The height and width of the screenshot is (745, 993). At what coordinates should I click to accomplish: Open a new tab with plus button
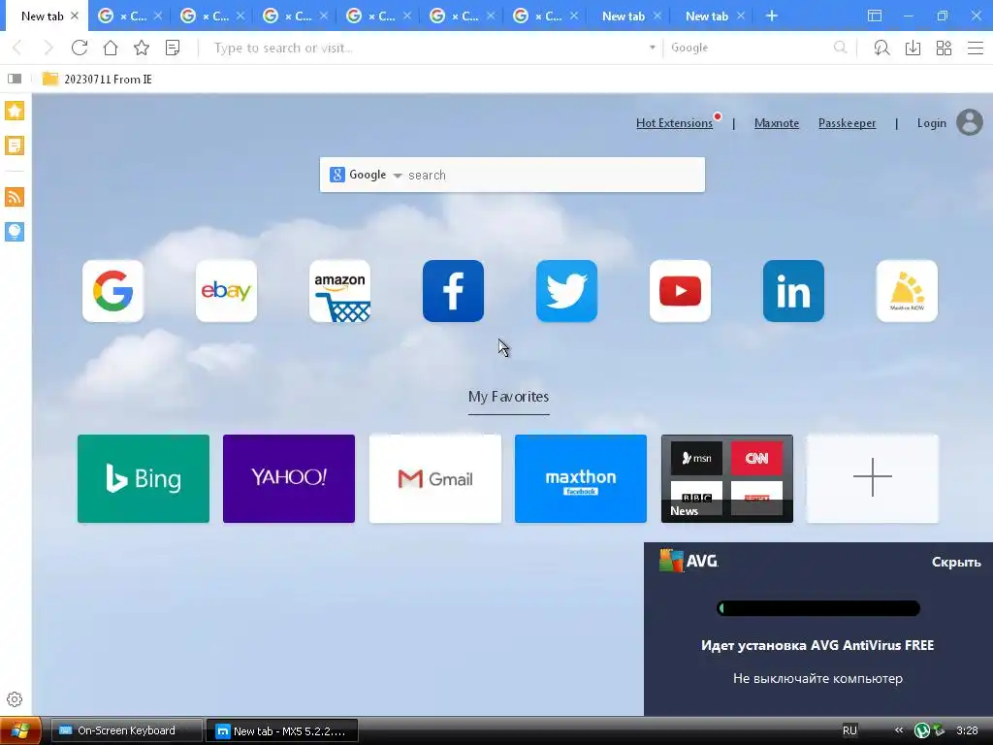coord(771,16)
